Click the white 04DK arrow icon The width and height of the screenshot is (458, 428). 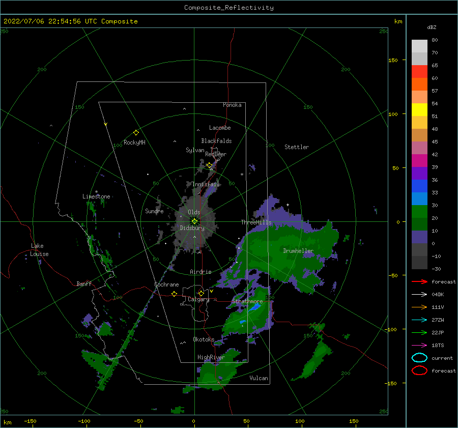click(419, 295)
